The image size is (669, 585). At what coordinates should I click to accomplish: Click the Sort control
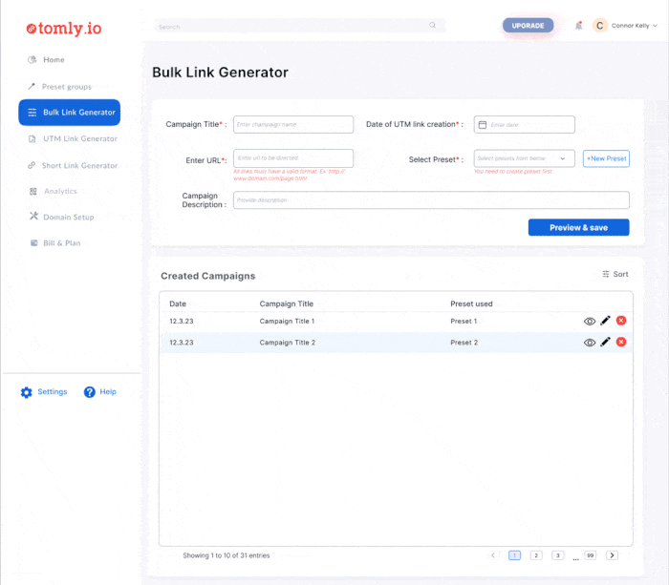tap(615, 274)
